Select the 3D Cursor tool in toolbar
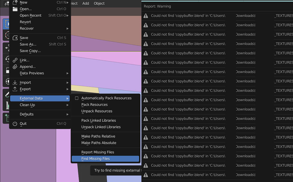The image size is (293, 182). tap(7, 35)
